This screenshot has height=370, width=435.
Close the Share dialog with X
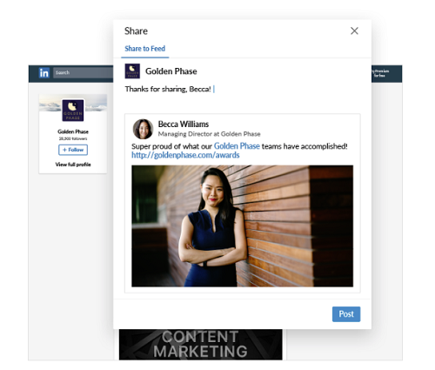click(354, 30)
